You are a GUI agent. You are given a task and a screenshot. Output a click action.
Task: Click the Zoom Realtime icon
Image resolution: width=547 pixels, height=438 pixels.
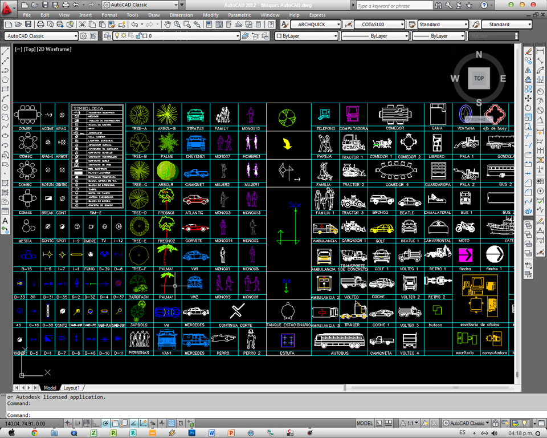[x=178, y=25]
